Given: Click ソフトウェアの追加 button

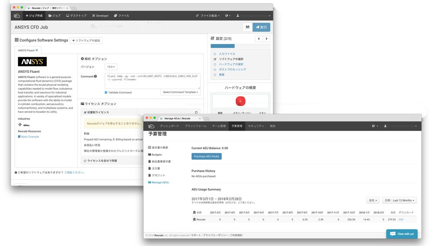Looking at the screenshot, I should (86, 40).
